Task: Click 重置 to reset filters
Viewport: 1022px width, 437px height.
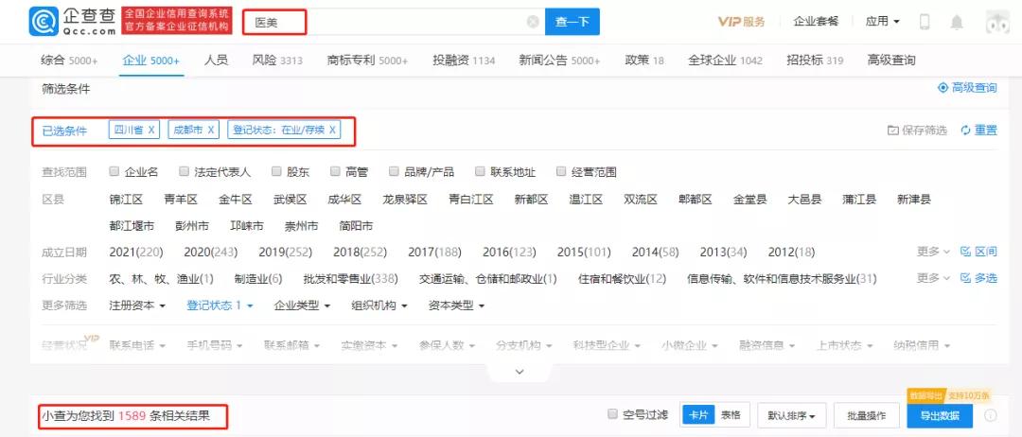Action: [x=979, y=131]
